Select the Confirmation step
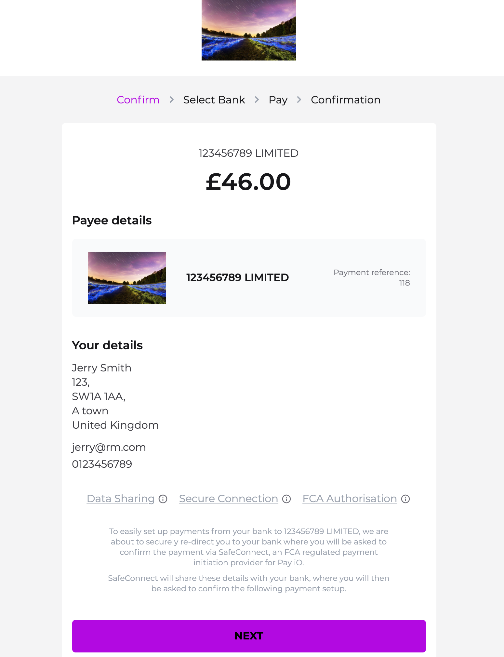Image resolution: width=504 pixels, height=657 pixels. [345, 100]
